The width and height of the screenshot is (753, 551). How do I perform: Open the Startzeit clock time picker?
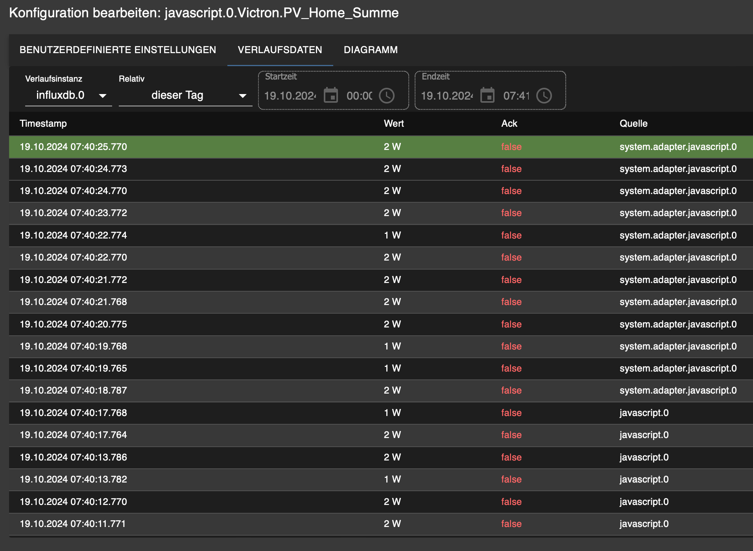pos(387,96)
